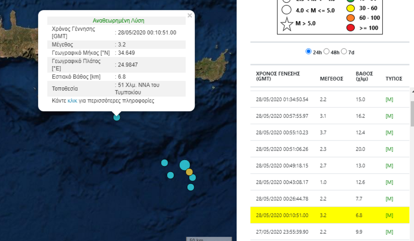414x241 pixels.
Task: Open [M] type link for 00:55:10.23 event
Action: pyautogui.click(x=389, y=133)
